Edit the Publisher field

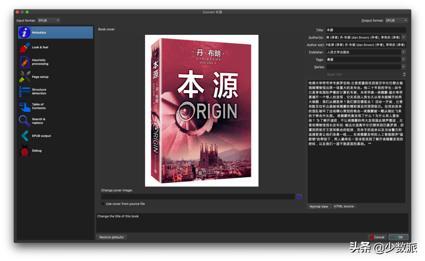click(364, 52)
